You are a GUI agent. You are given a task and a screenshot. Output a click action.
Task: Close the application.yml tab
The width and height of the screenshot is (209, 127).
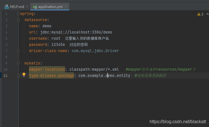[x=66, y=6]
